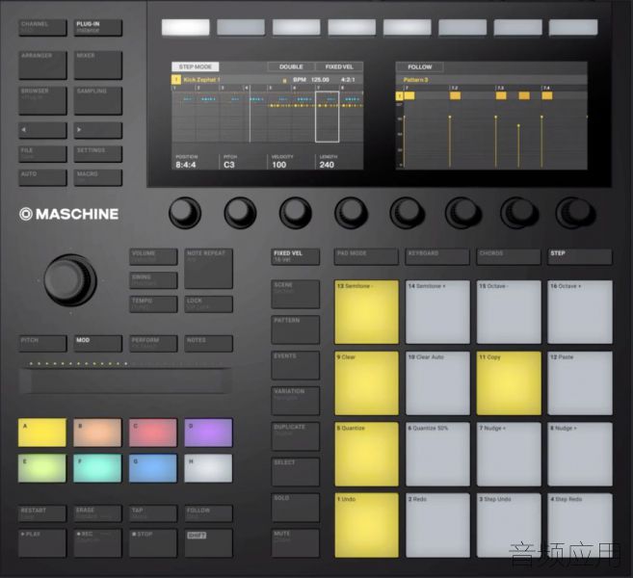This screenshot has height=578, width=633.
Task: Tap pad 5 Quantize
Action: point(366,454)
